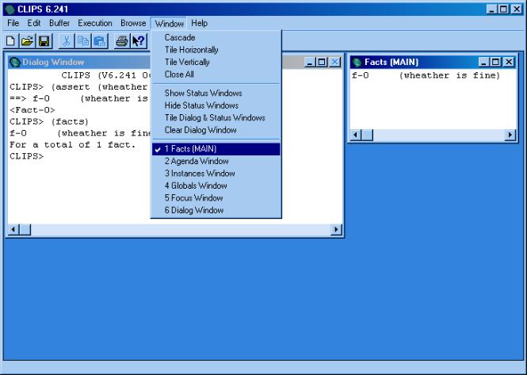Minimize the main CLIPS 6.241 window
527x375 pixels.
(x=491, y=9)
